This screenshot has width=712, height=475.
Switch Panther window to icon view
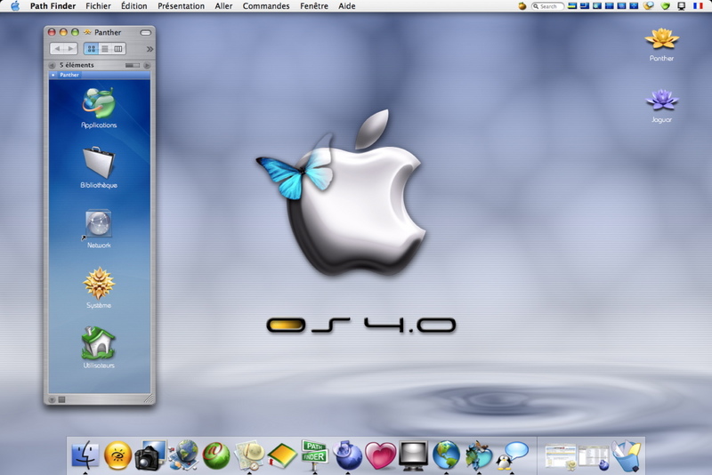pyautogui.click(x=92, y=49)
